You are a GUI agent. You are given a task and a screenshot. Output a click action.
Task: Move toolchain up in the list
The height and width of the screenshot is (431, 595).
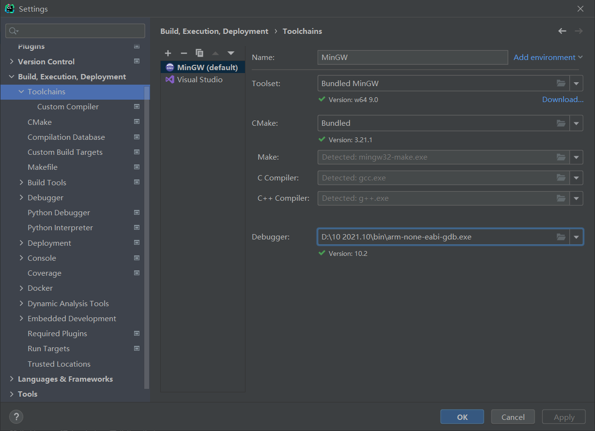[215, 53]
